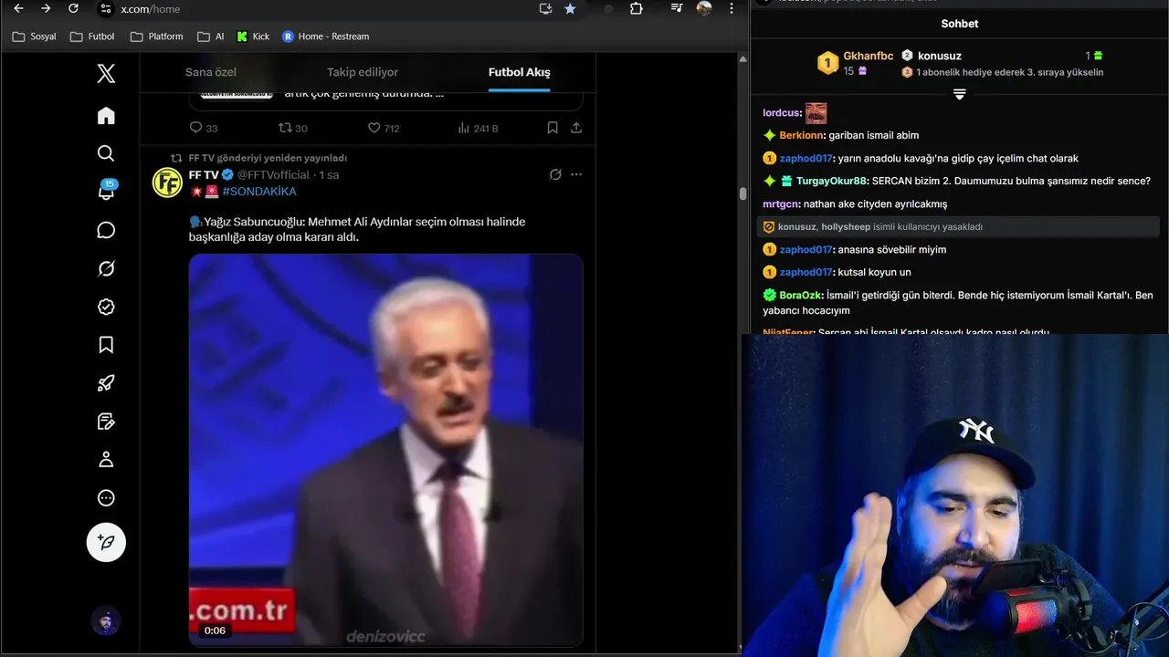Open the FF TV account name link
This screenshot has height=657, width=1169.
pos(204,174)
